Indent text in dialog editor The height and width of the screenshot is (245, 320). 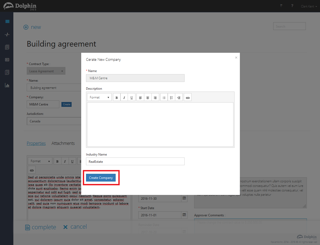pyautogui.click(x=179, y=97)
